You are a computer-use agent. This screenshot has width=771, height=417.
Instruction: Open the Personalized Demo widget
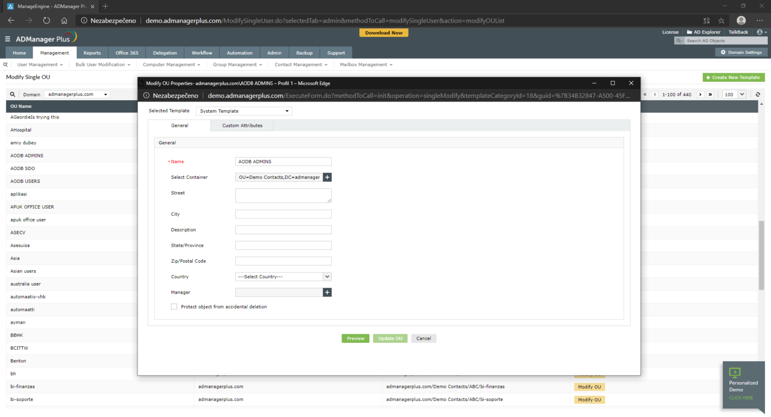click(743, 384)
